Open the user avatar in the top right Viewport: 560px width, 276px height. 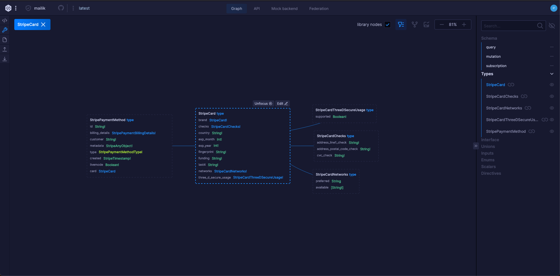click(x=554, y=8)
